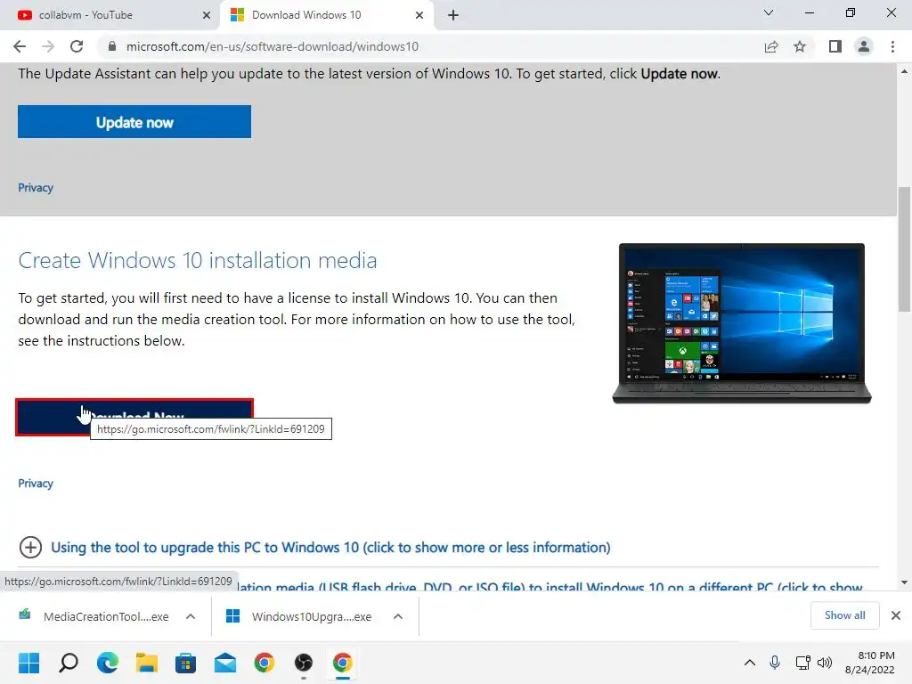Open the Chrome side panel
Viewport: 912px width, 684px height.
tap(835, 46)
